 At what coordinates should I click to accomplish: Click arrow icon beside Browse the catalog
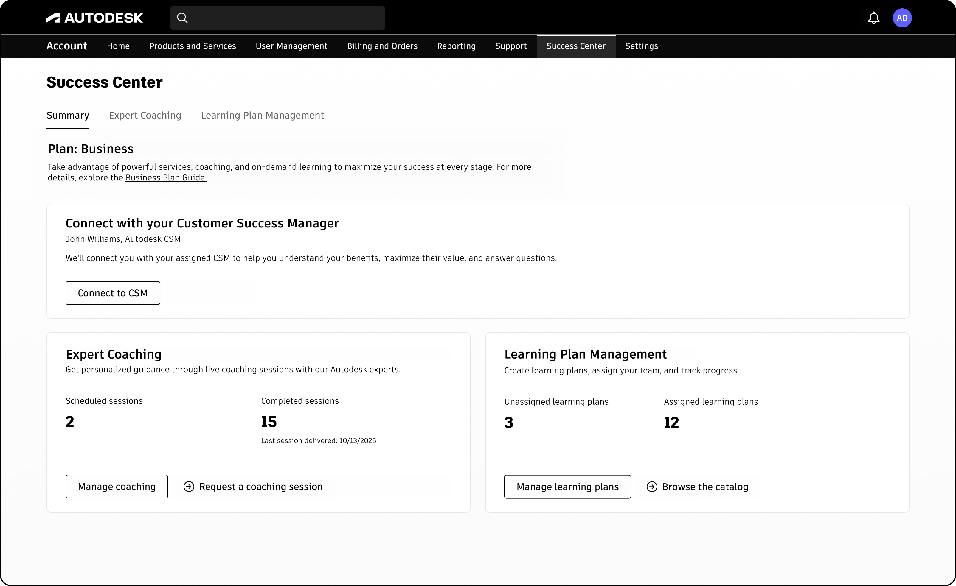point(652,487)
